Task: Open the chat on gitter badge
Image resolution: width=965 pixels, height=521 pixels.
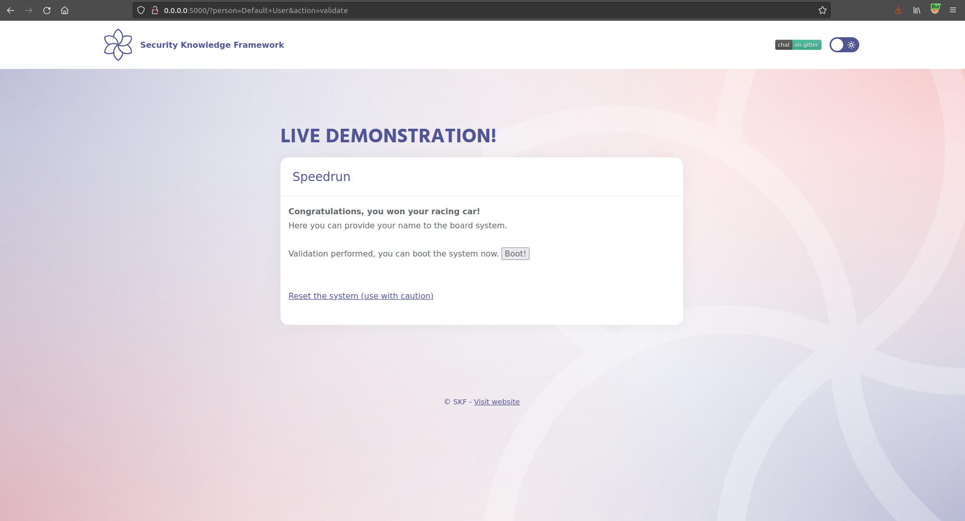Action: pyautogui.click(x=798, y=45)
